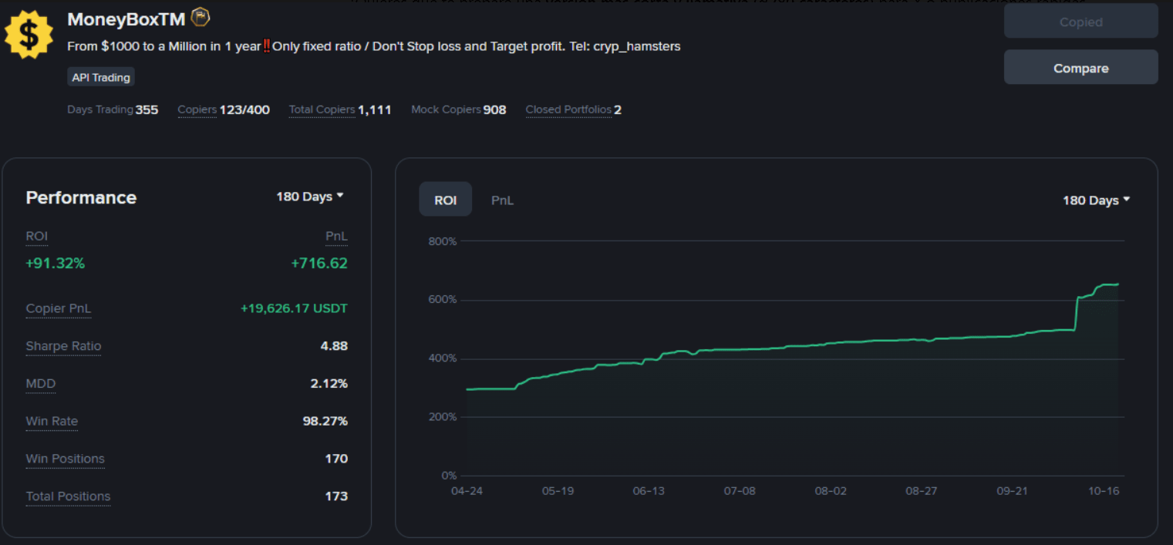The image size is (1173, 545).
Task: Click the MDD label for explanation
Action: [x=40, y=384]
